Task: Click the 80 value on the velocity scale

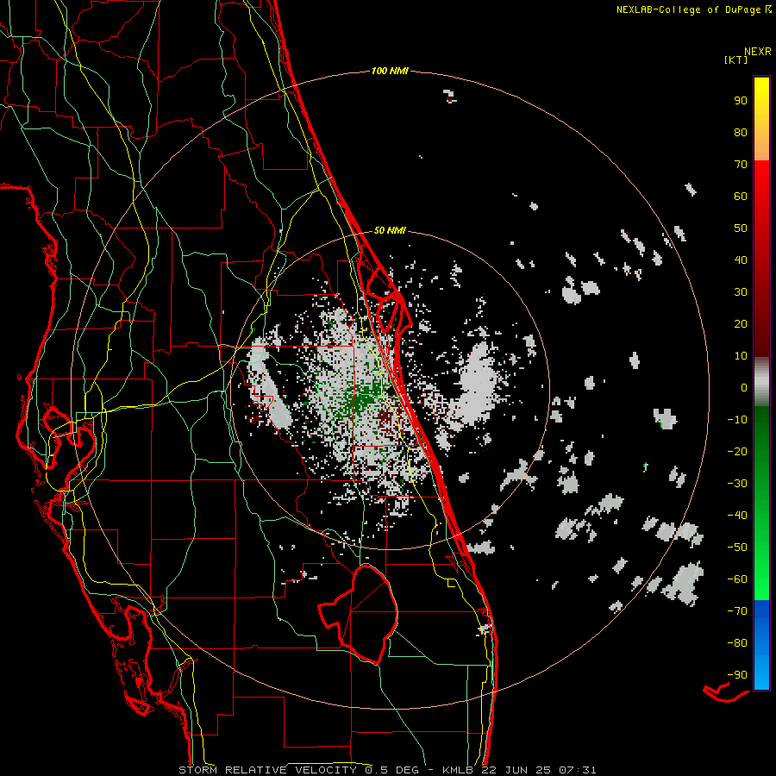Action: point(741,132)
